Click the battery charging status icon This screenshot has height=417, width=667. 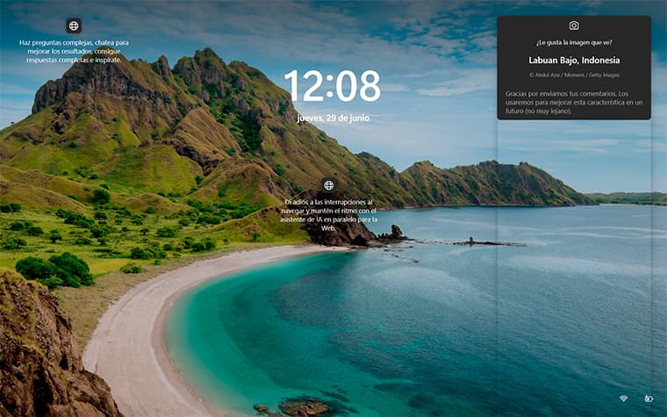pyautogui.click(x=649, y=399)
